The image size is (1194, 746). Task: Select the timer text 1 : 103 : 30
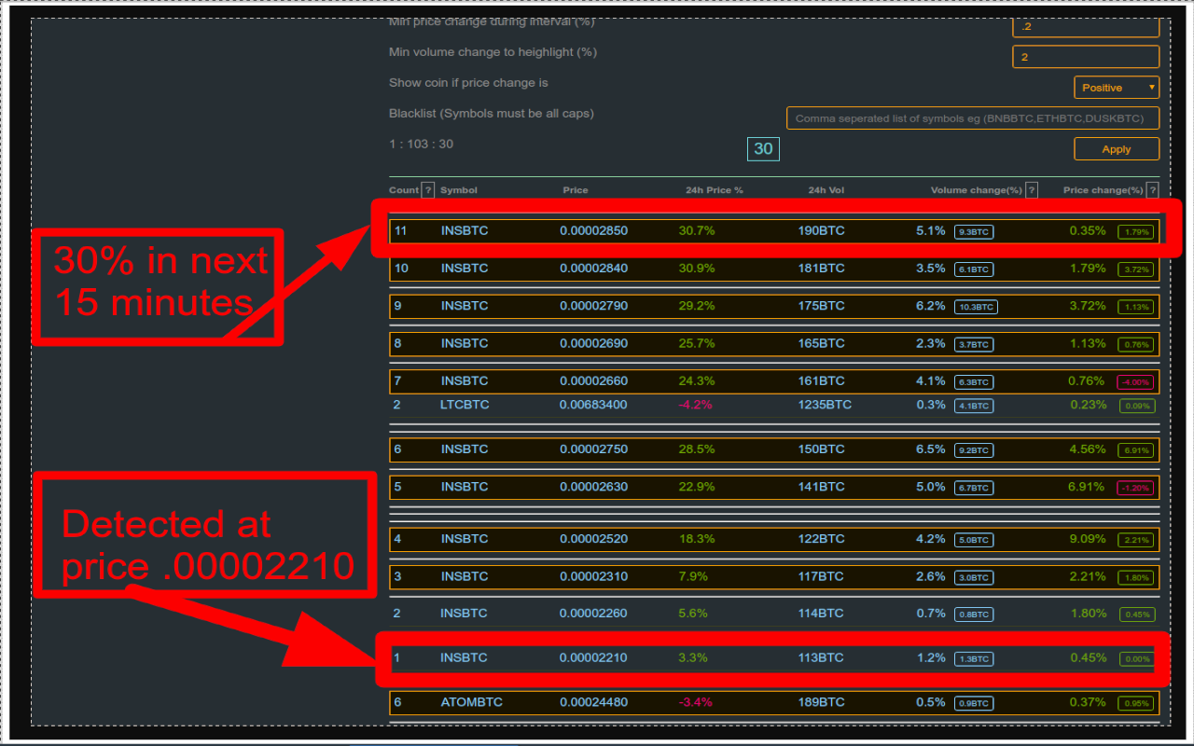pos(422,144)
